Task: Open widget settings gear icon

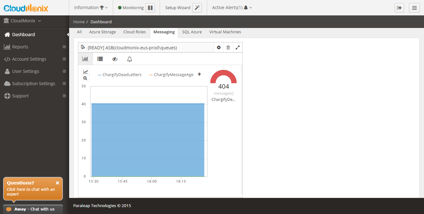Action: point(219,47)
